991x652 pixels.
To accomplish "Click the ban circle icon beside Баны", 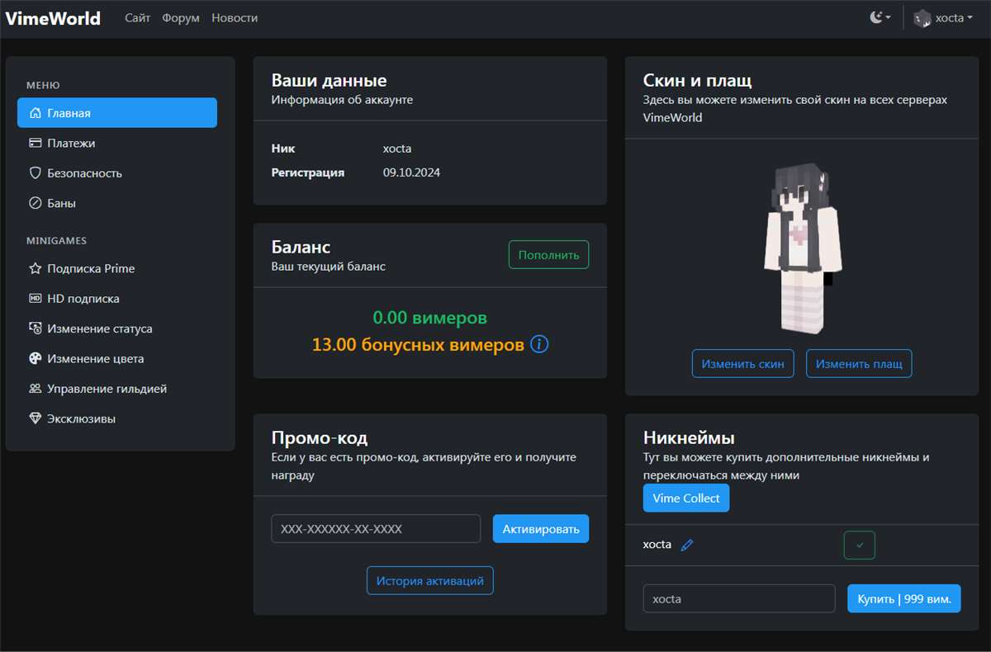I will pyautogui.click(x=35, y=203).
